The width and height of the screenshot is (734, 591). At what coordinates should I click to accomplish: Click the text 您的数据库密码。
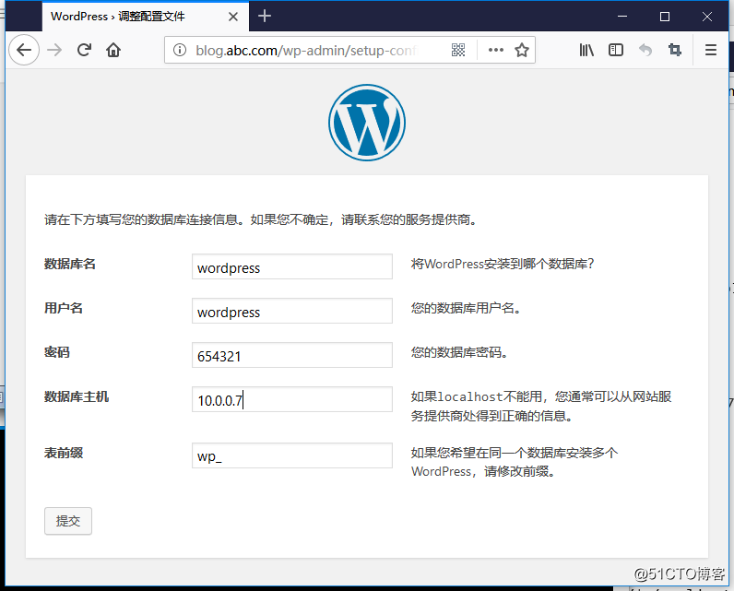(x=460, y=352)
